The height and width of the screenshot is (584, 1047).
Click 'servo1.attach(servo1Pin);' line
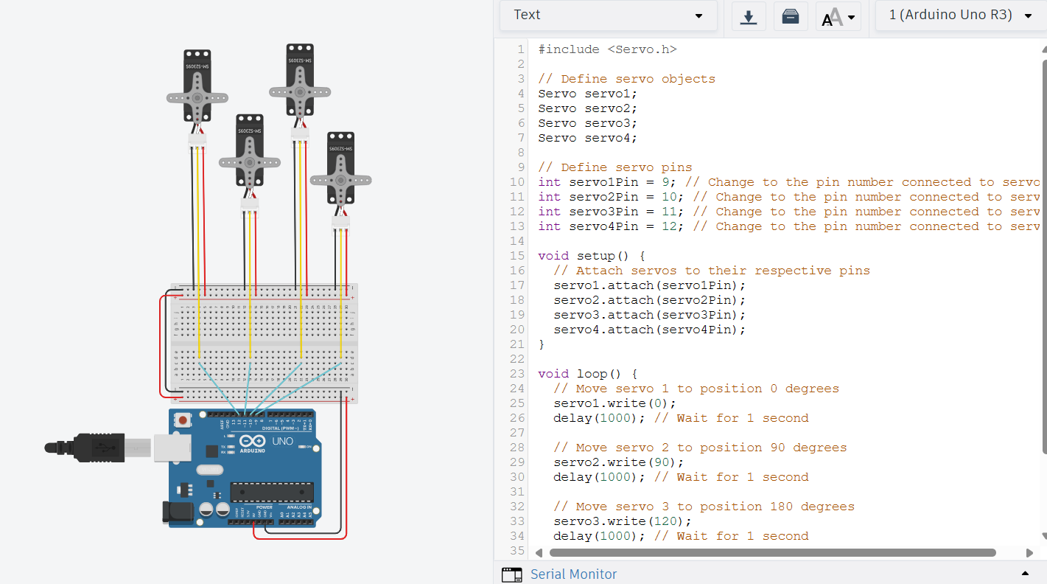(650, 285)
